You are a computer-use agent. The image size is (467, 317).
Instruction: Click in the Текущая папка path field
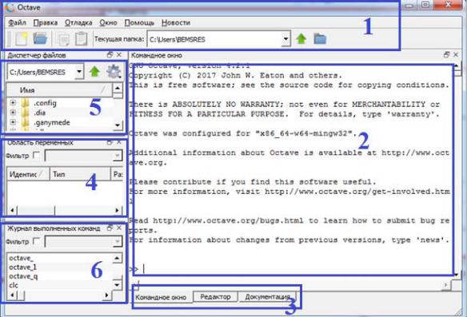[x=214, y=39]
